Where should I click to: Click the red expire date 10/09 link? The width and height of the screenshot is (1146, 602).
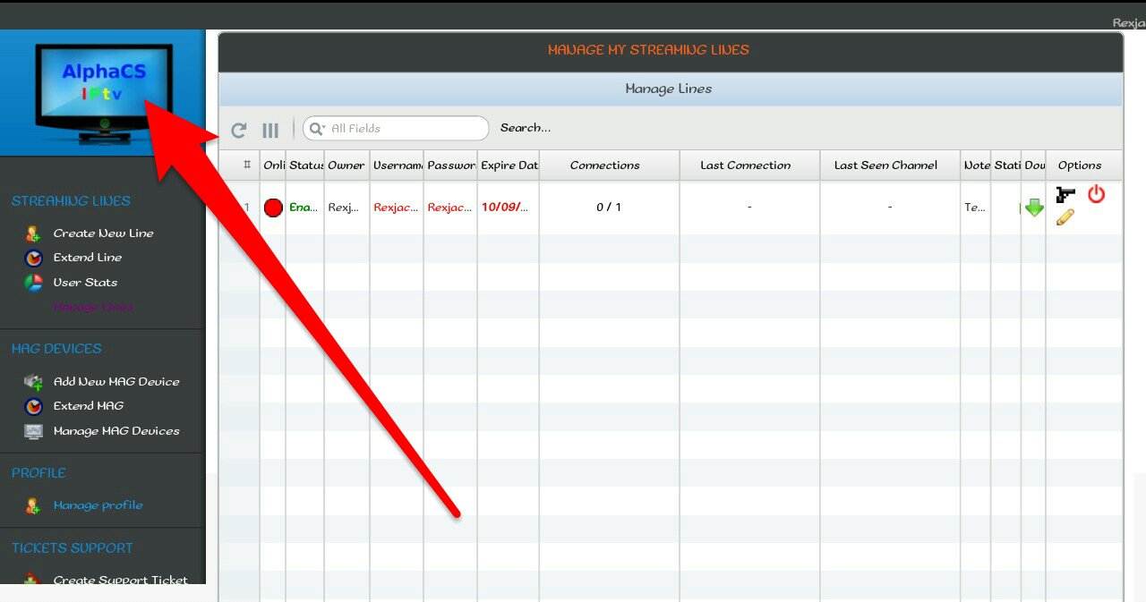[x=505, y=207]
